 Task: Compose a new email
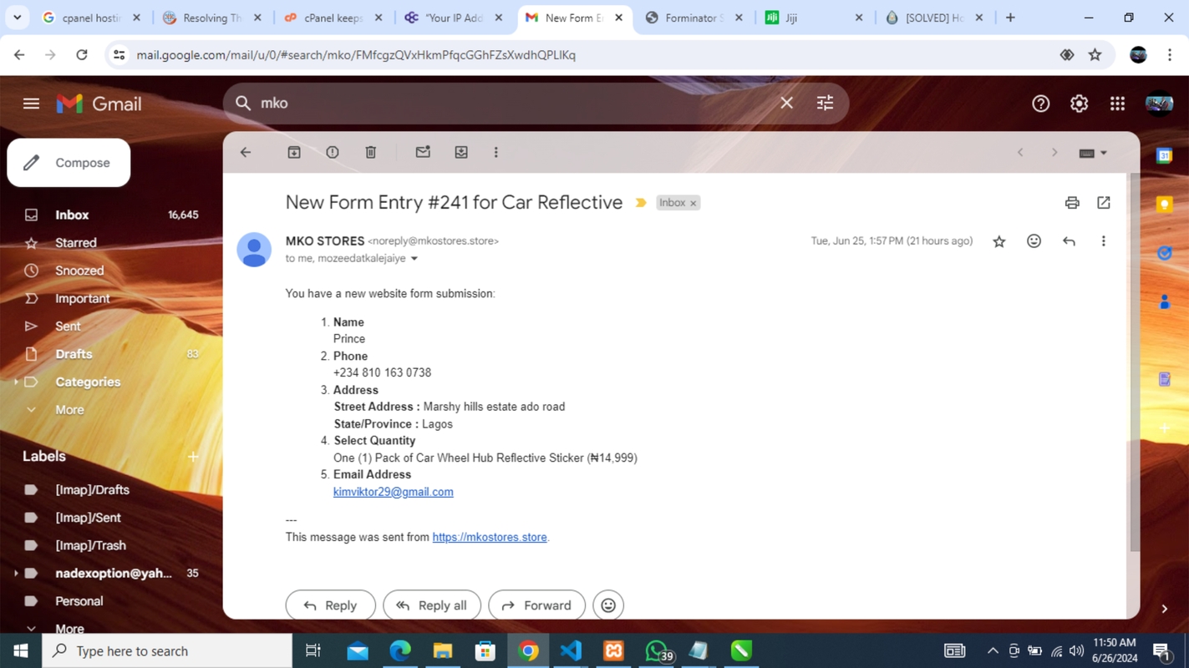click(x=69, y=163)
